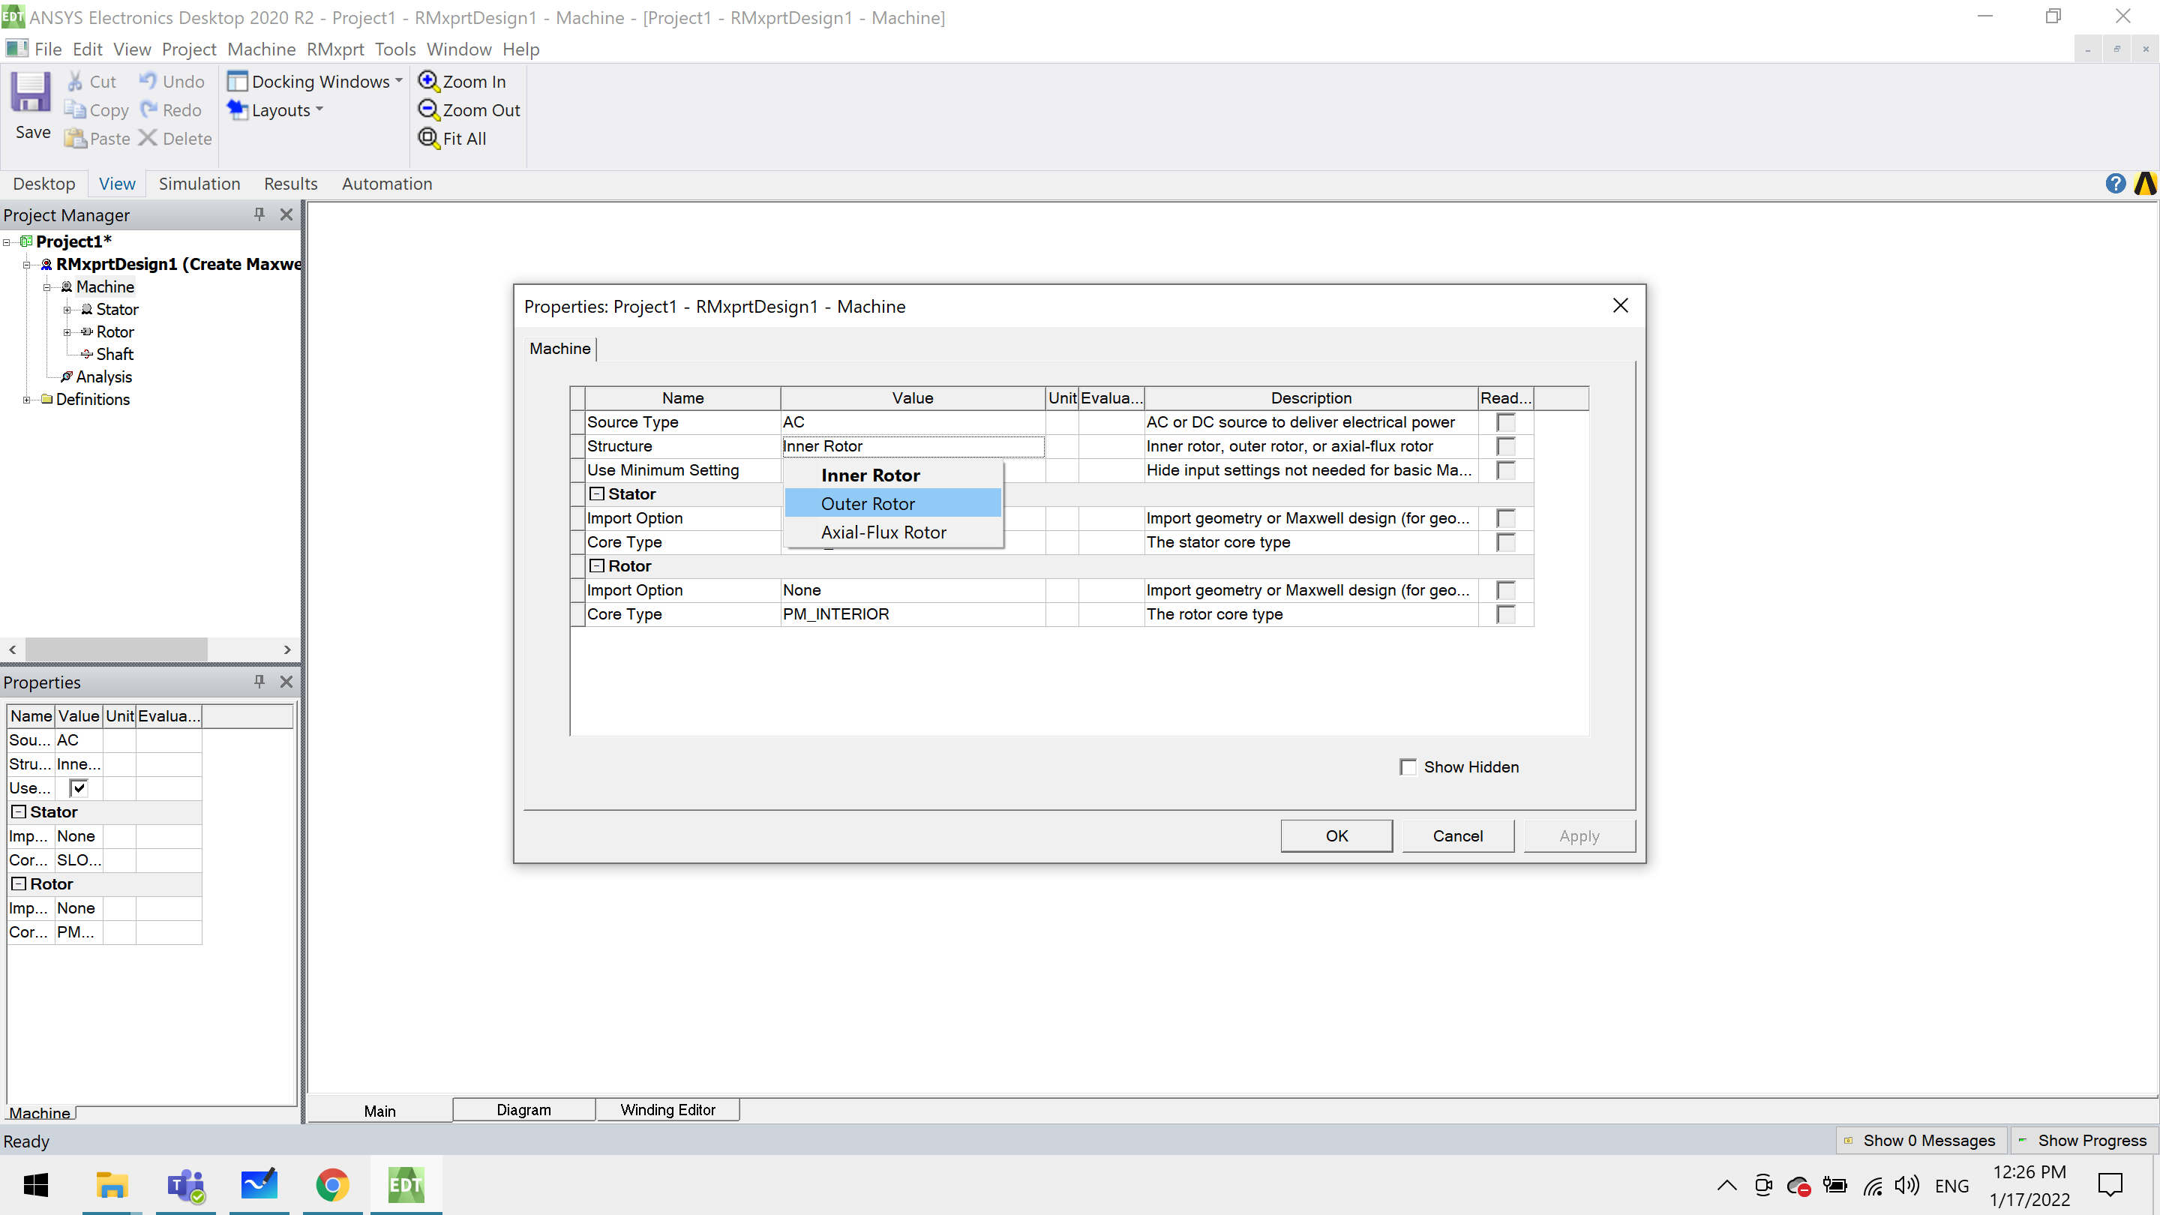Image resolution: width=2160 pixels, height=1215 pixels.
Task: Toggle Read-only checkbox for Stator Import Option
Action: tap(1506, 518)
